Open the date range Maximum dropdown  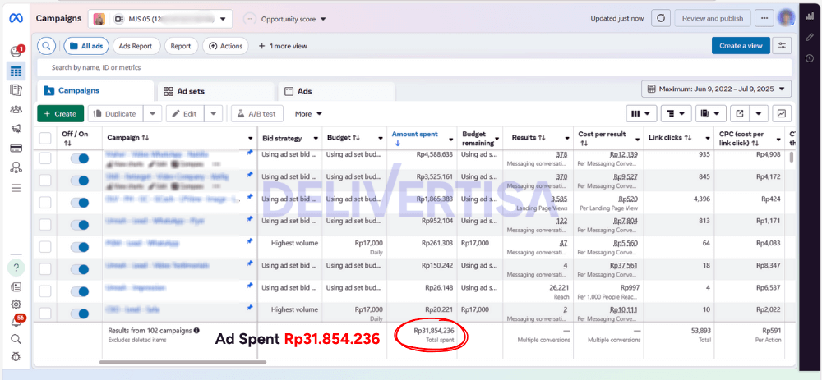coord(717,89)
